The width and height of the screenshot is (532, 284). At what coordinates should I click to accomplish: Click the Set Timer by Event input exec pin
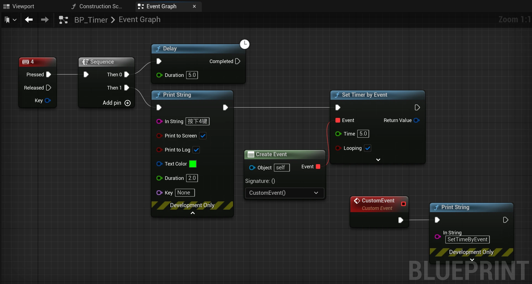coord(338,107)
